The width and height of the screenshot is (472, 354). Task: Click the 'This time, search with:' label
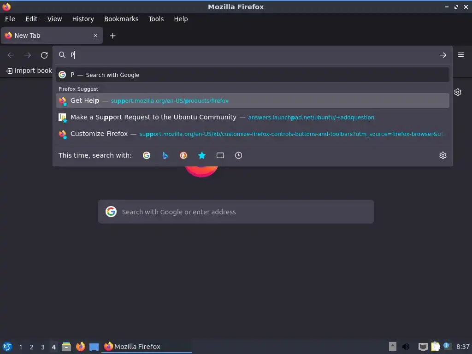pos(95,155)
